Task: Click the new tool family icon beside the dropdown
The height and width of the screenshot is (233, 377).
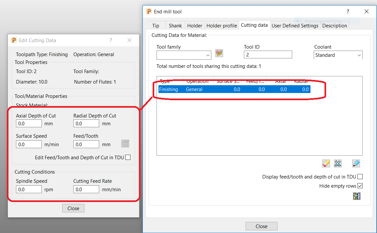Action: point(219,53)
